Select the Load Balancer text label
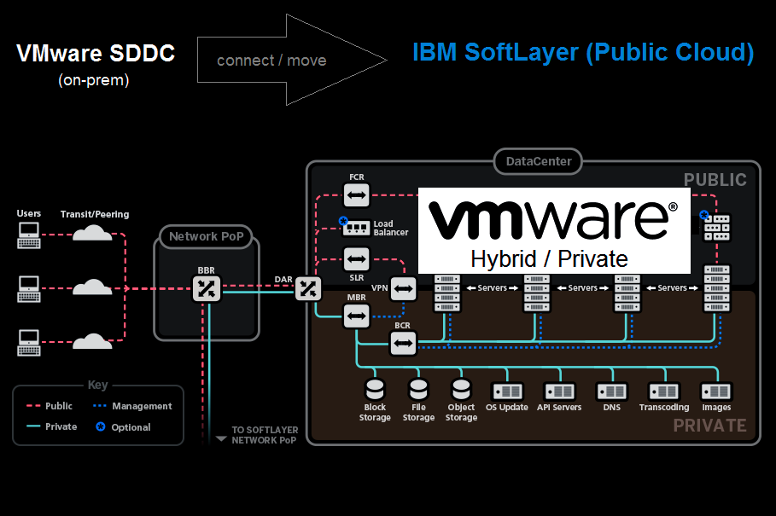Image resolution: width=776 pixels, height=516 pixels. [390, 228]
